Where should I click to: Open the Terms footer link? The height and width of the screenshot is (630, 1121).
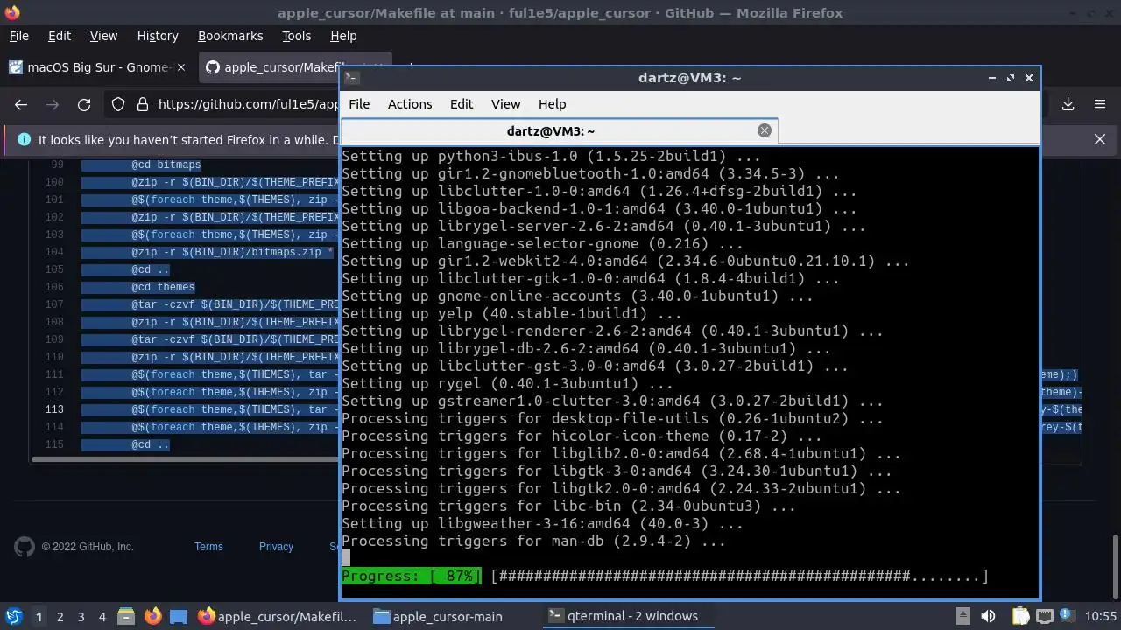[208, 547]
